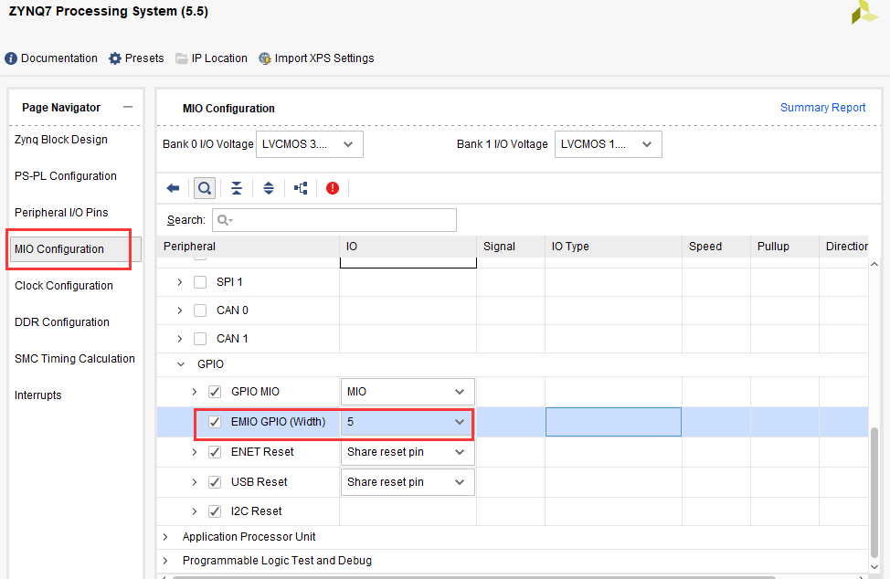Collapse Page Navigator with minus icon

pyautogui.click(x=128, y=107)
